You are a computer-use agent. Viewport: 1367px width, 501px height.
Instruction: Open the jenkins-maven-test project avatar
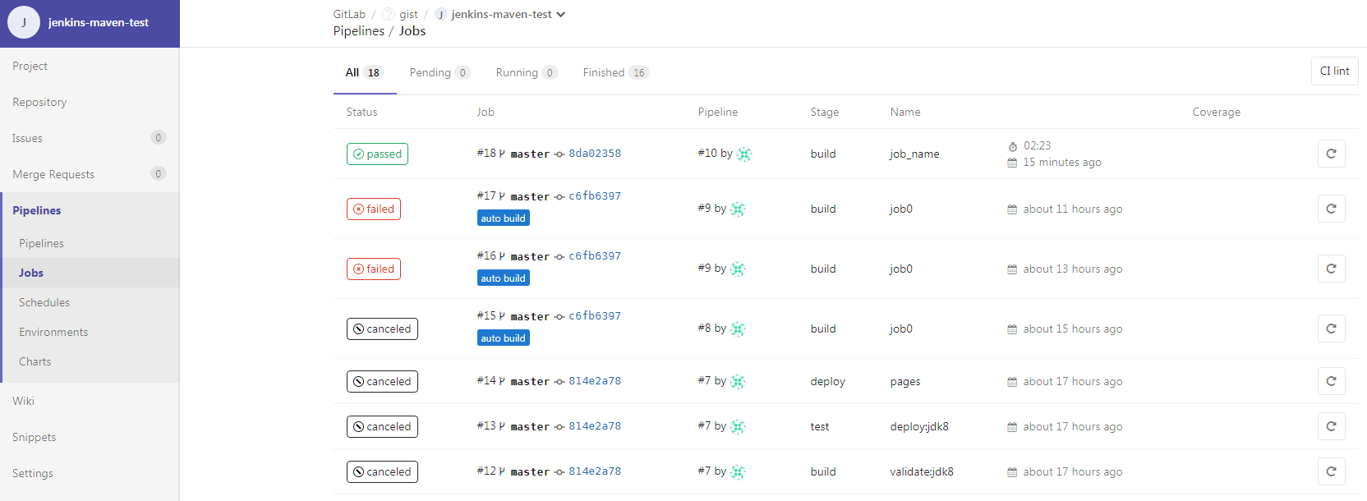click(24, 22)
